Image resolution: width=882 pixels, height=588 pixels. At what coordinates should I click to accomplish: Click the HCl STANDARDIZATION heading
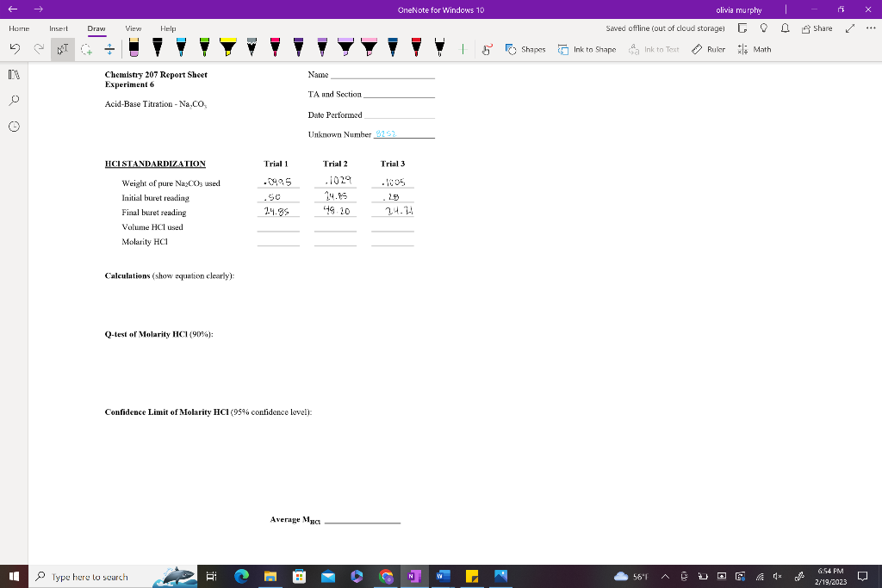click(x=155, y=164)
